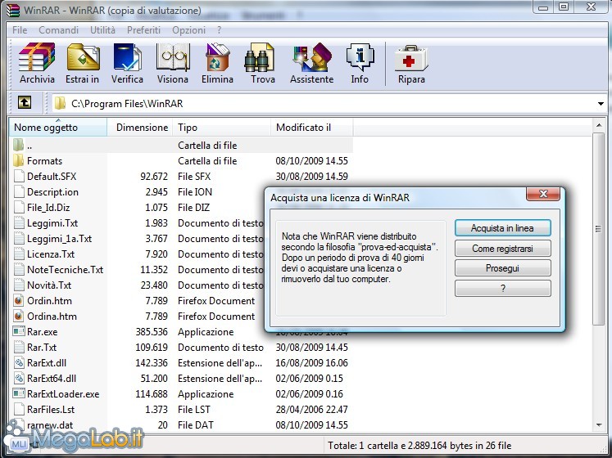The width and height of the screenshot is (612, 458).
Task: Click the C:\Program Files\WinRAR path field
Action: pos(328,104)
